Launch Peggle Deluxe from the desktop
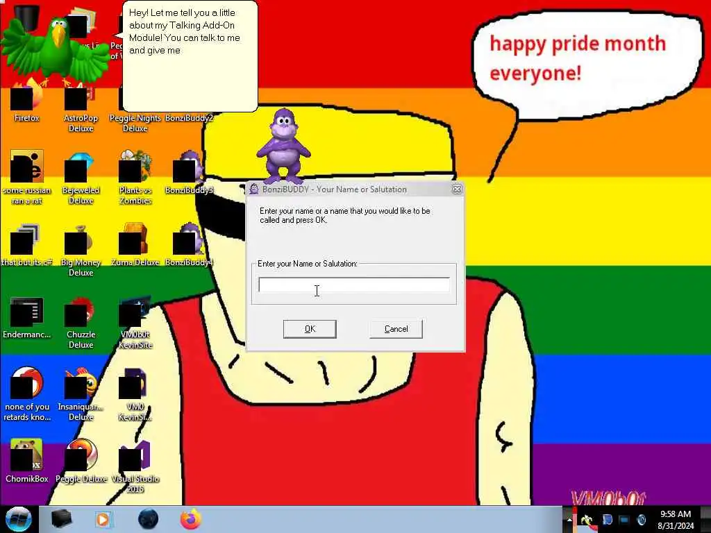Screen dimensions: 711x533 pyautogui.click(x=81, y=461)
